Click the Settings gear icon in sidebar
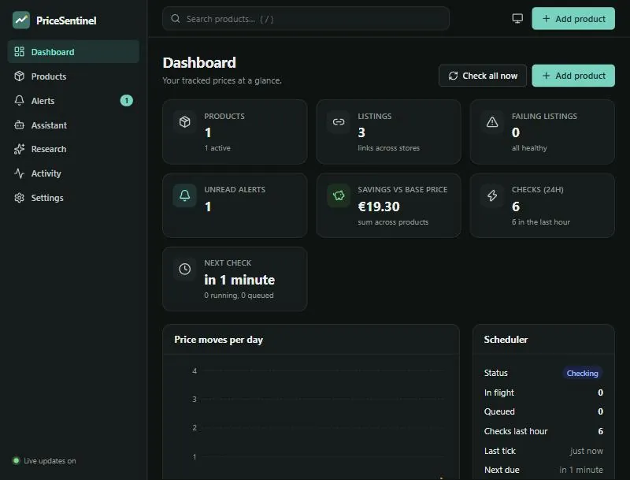Screen dimensions: 630x480 [x=19, y=198]
